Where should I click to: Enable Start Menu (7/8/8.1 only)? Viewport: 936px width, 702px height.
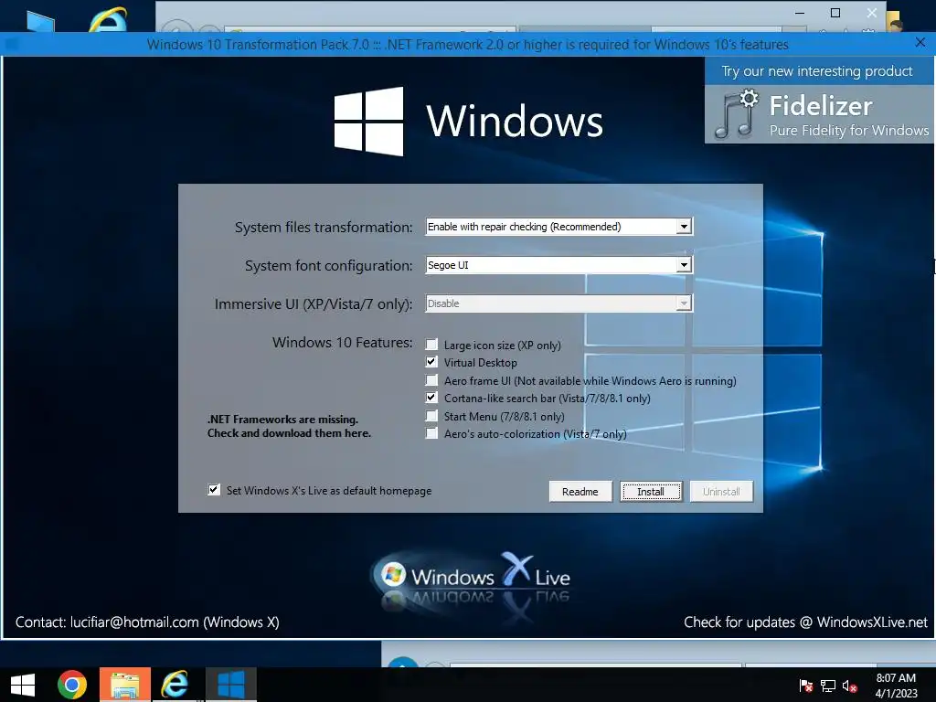pyautogui.click(x=431, y=416)
